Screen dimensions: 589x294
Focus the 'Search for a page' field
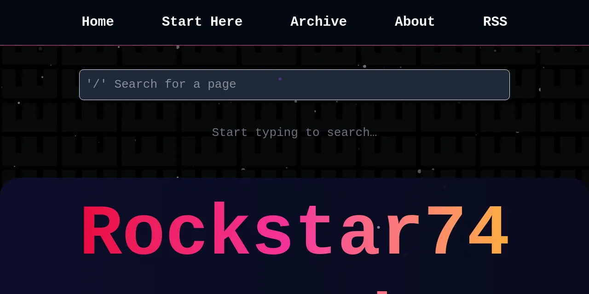click(x=294, y=85)
